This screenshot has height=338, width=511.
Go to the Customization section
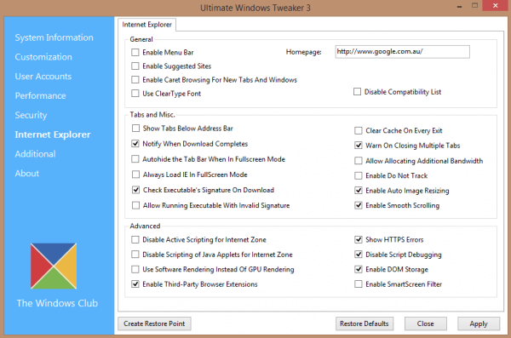(43, 57)
